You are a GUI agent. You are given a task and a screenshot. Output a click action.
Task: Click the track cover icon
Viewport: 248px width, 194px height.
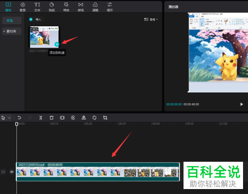click(3, 172)
